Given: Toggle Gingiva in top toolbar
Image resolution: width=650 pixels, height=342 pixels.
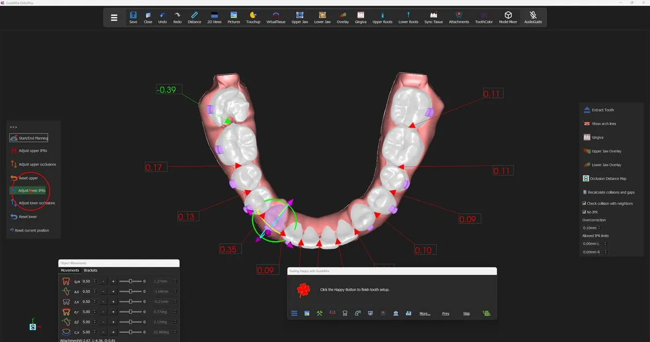Looking at the screenshot, I should coord(361,17).
